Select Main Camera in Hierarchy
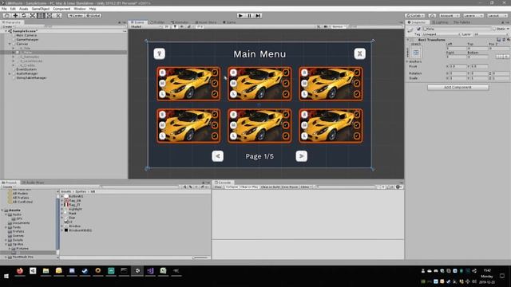The image size is (511, 287). click(x=26, y=35)
